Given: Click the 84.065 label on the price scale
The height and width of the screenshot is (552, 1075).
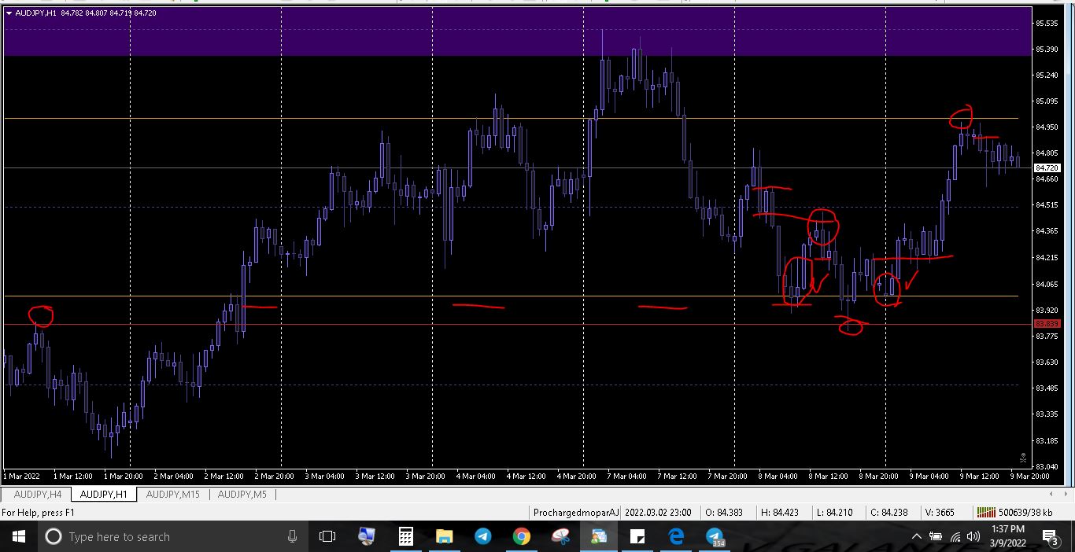Looking at the screenshot, I should (x=1046, y=284).
